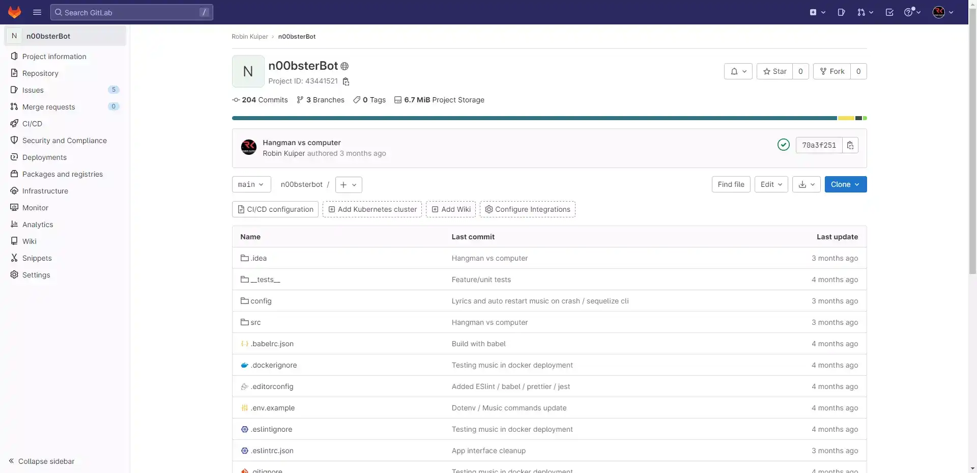The image size is (977, 473).
Task: Open the hamburger main menu
Action: click(37, 12)
